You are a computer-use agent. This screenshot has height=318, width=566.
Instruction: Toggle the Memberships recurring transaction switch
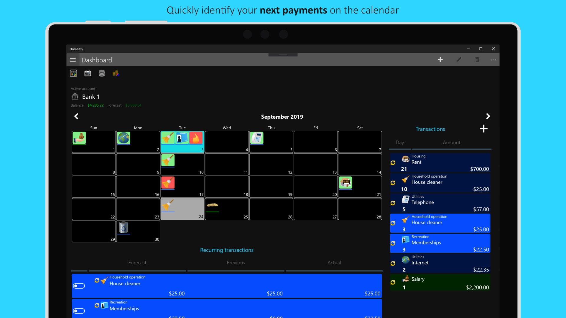coord(79,311)
